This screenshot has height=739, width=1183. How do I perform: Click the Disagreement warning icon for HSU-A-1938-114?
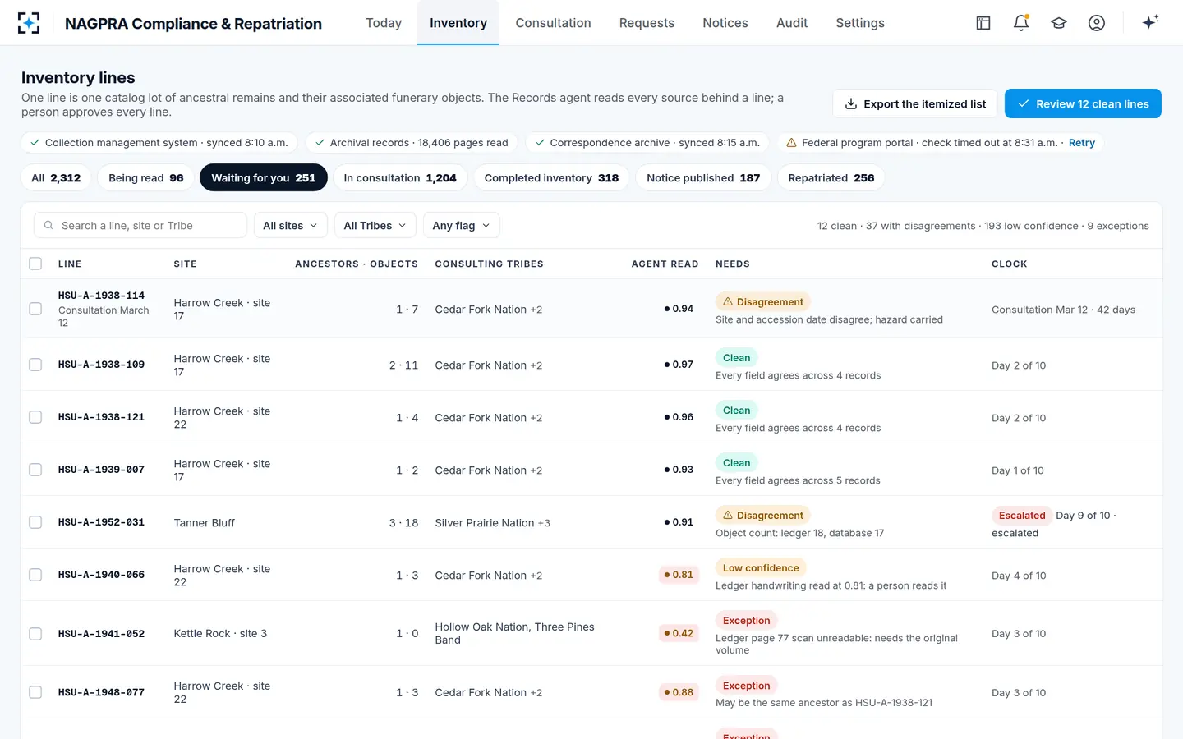(727, 301)
